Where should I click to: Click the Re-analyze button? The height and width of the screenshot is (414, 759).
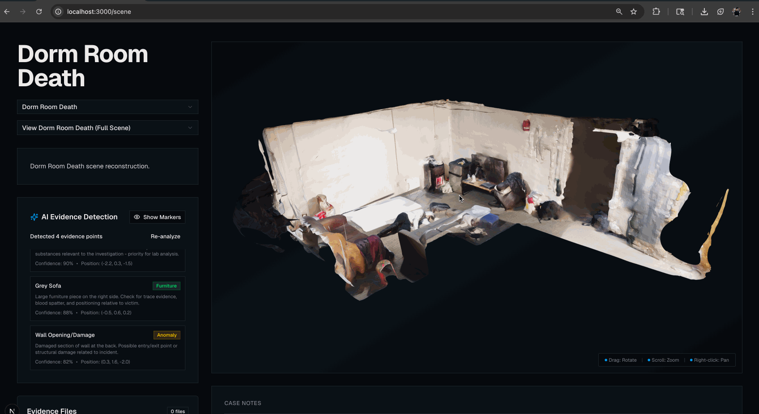165,237
